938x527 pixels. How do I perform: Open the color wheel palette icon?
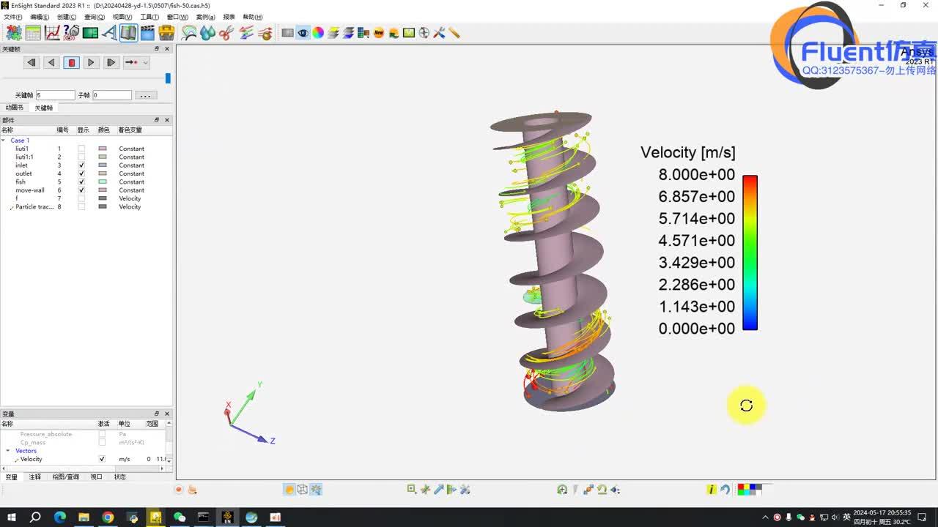coord(318,33)
